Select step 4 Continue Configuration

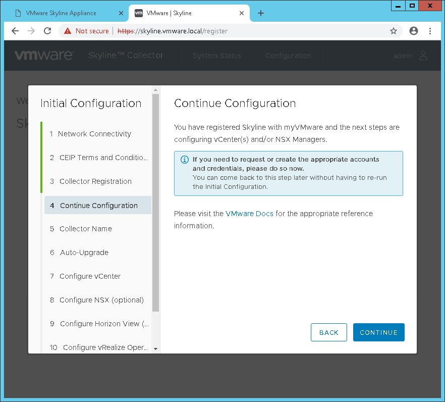point(98,205)
